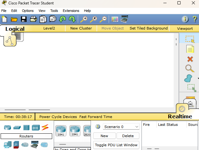Click the Viewport button
The image size is (199, 150).
[185, 29]
